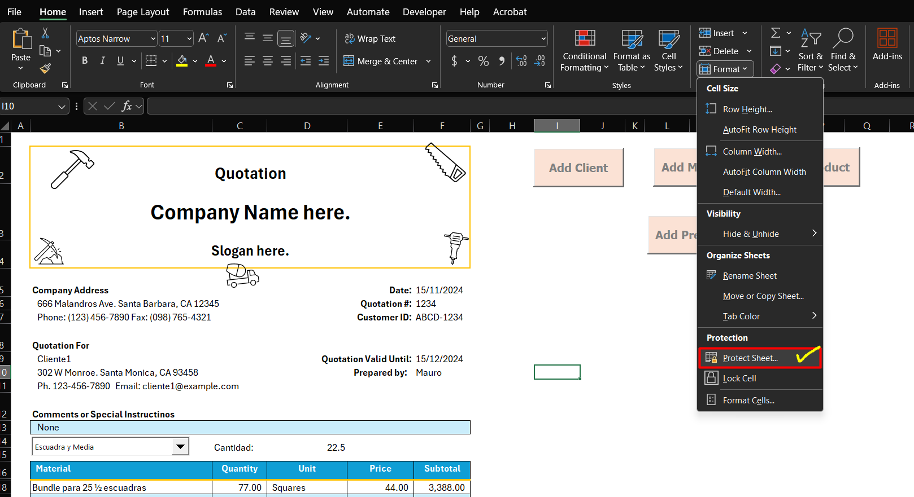Switch to the Formulas tab
The height and width of the screenshot is (497, 914).
202,12
